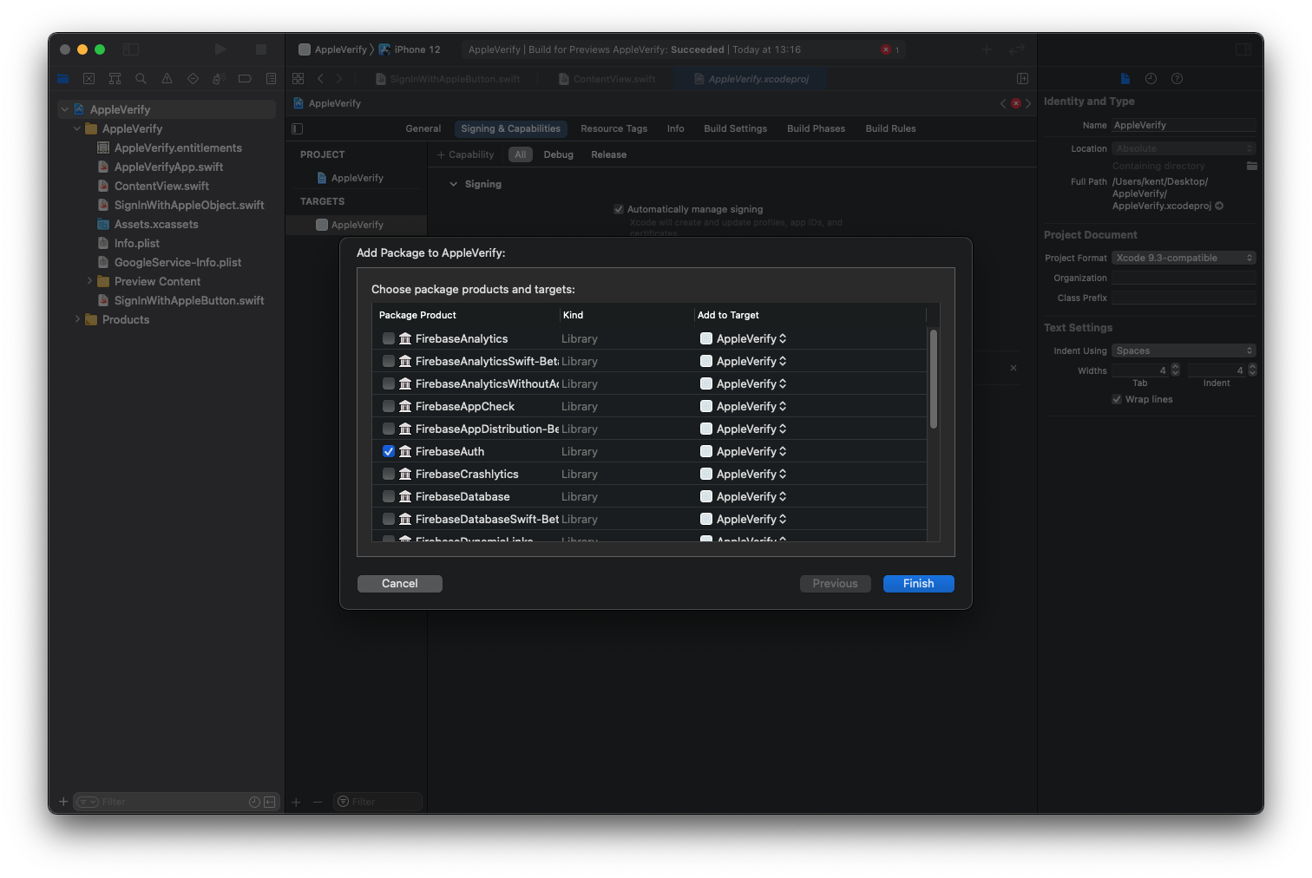Go back with the editor back arrow
The height and width of the screenshot is (878, 1312).
tap(320, 79)
